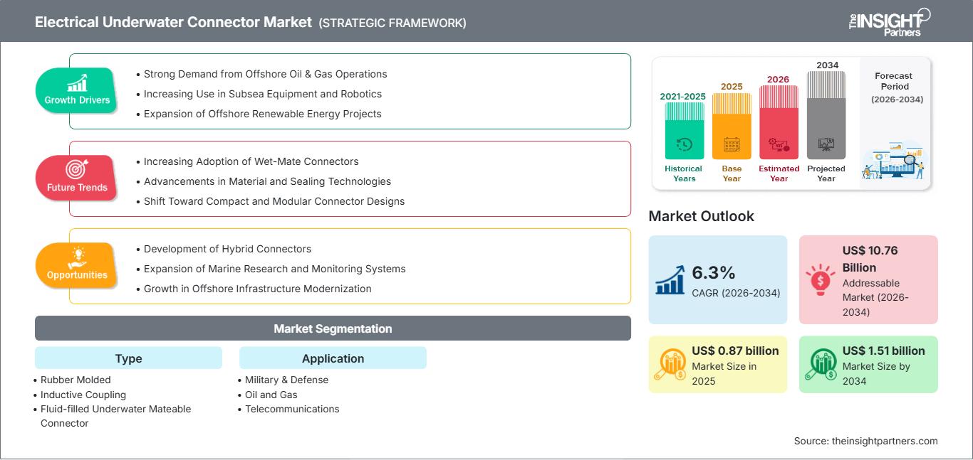The height and width of the screenshot is (460, 973).
Task: Click 'Development of Hybrid Connectors'
Action: (227, 249)
